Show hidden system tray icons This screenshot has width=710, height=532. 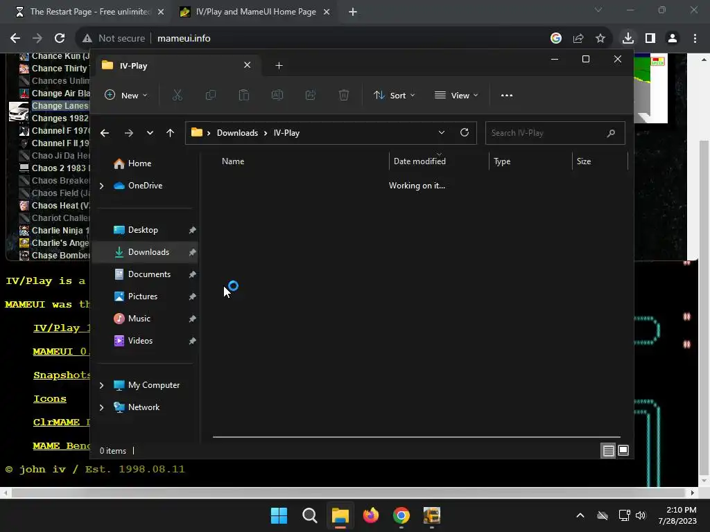pyautogui.click(x=580, y=515)
